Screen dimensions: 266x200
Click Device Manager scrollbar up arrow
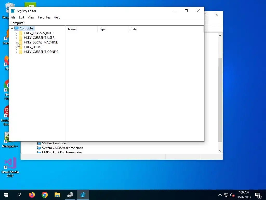[x=220, y=35]
